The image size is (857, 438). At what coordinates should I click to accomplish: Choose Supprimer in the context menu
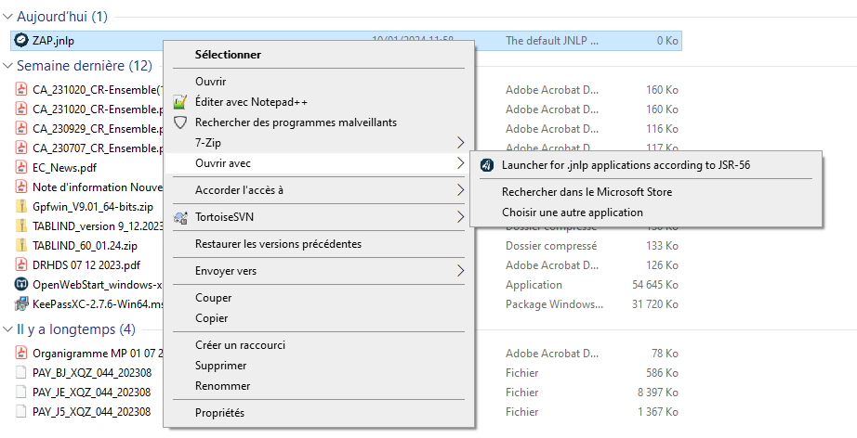220,366
